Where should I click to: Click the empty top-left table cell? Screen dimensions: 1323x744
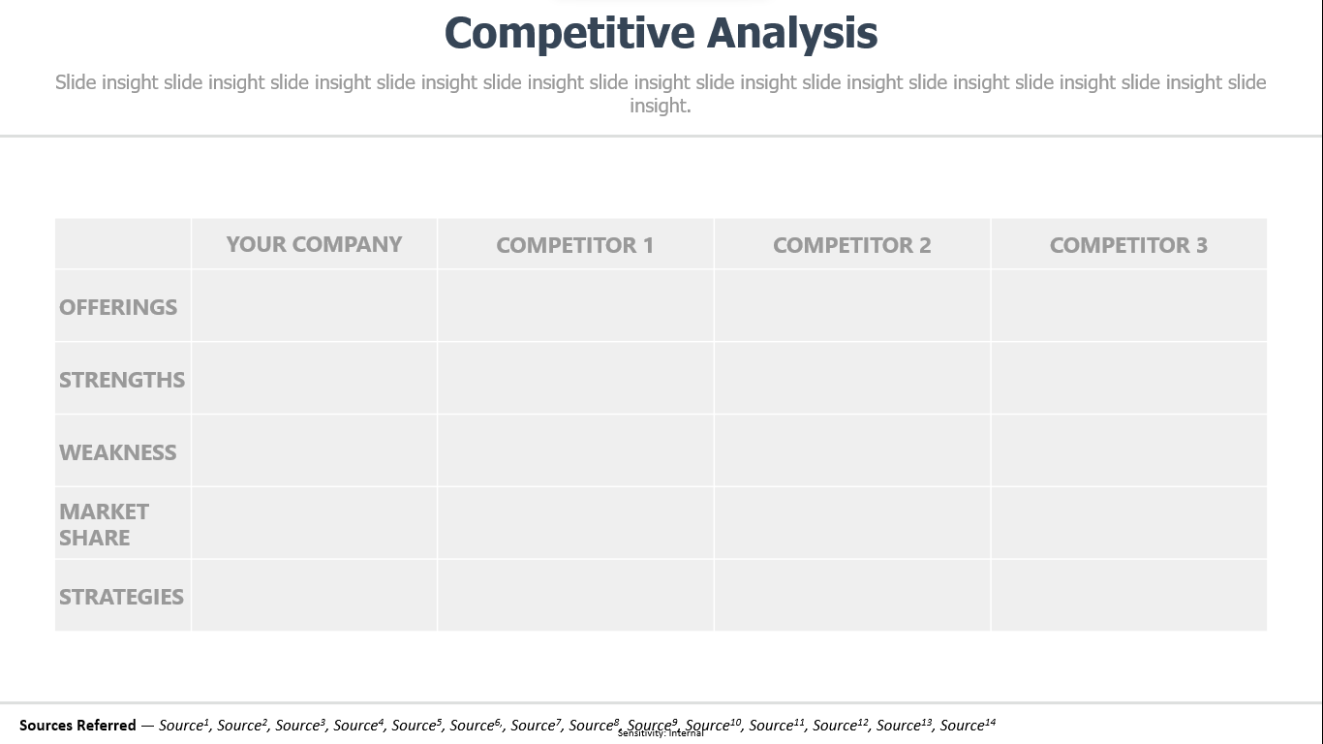tap(123, 244)
